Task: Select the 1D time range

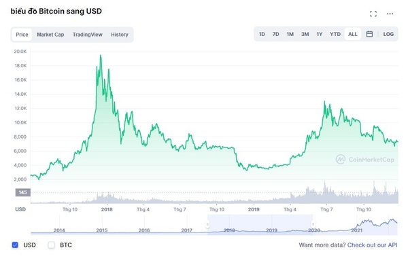Action: 262,34
